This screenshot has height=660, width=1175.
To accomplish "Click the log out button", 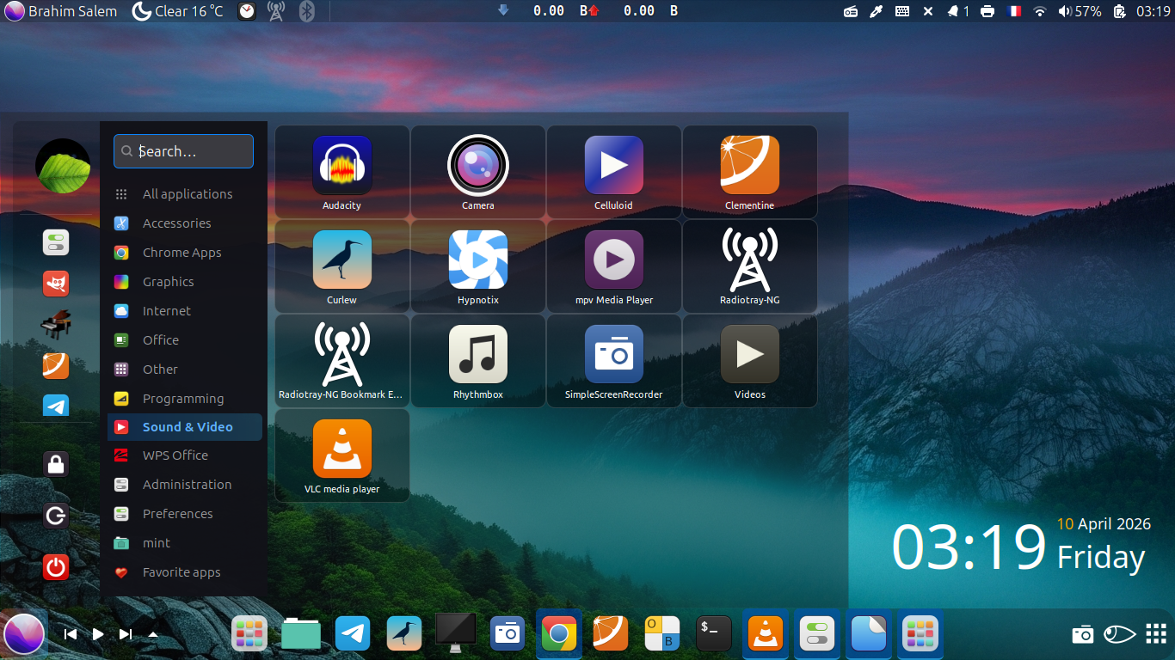I will click(x=56, y=516).
